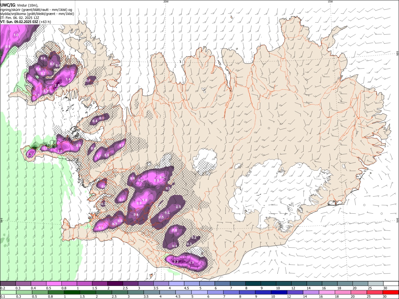
Task: Click the UWC/IG Vindur (10m) title
Action: (19, 5)
